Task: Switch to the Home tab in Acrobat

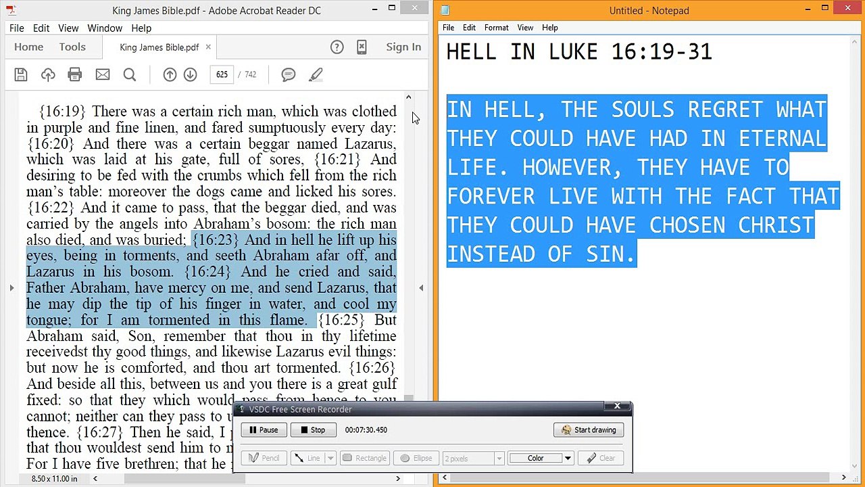Action: pos(29,47)
